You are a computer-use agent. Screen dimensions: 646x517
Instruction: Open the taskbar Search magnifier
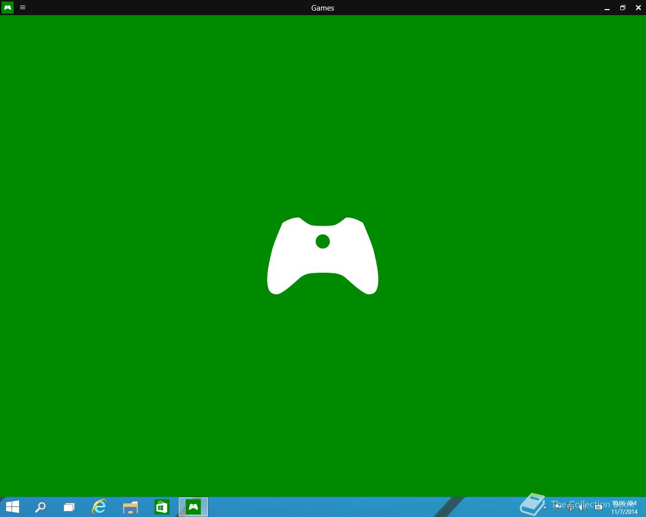point(40,507)
